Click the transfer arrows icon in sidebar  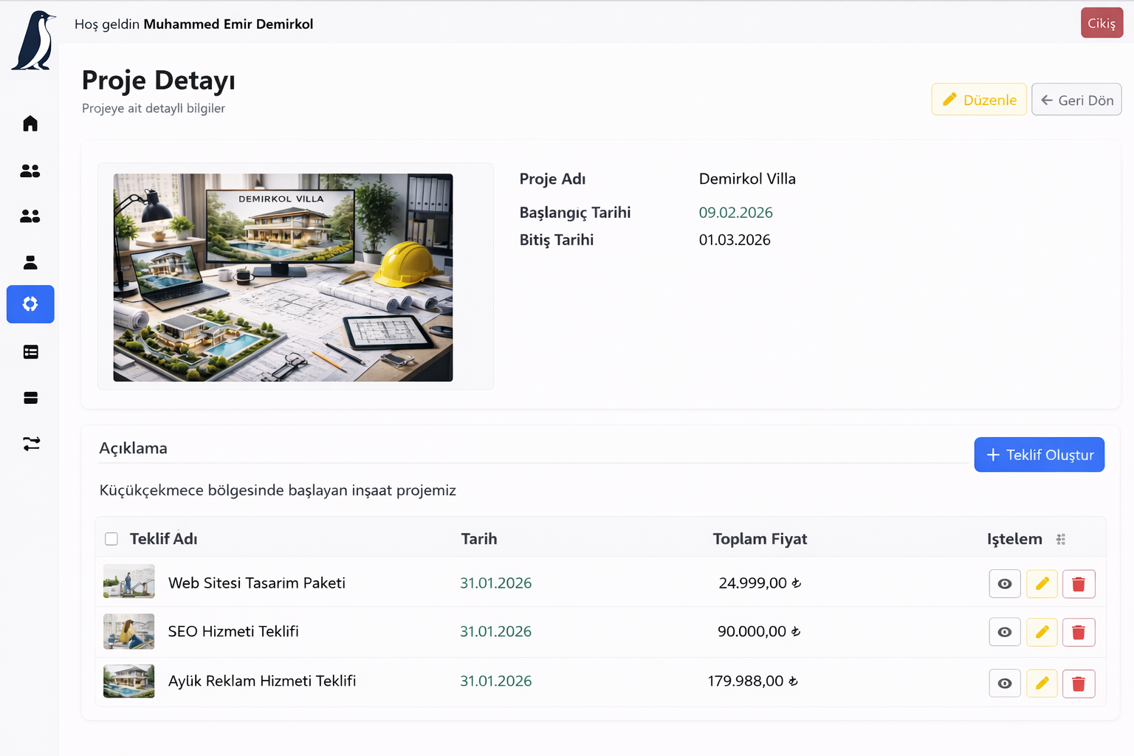[x=30, y=444]
